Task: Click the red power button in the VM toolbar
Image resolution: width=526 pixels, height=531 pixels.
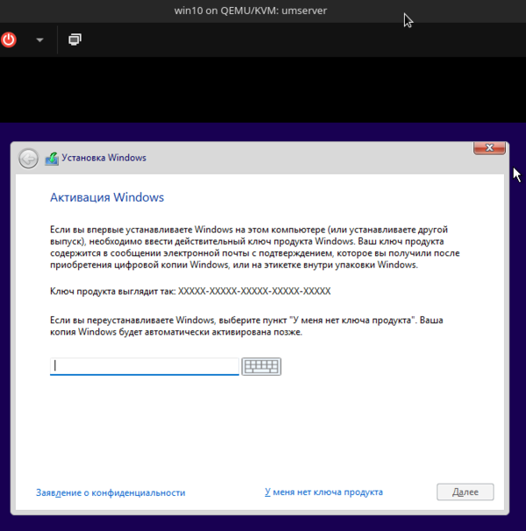Action: [9, 39]
